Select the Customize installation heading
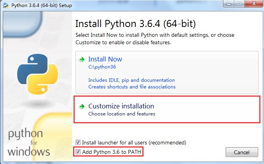 [x=121, y=106]
